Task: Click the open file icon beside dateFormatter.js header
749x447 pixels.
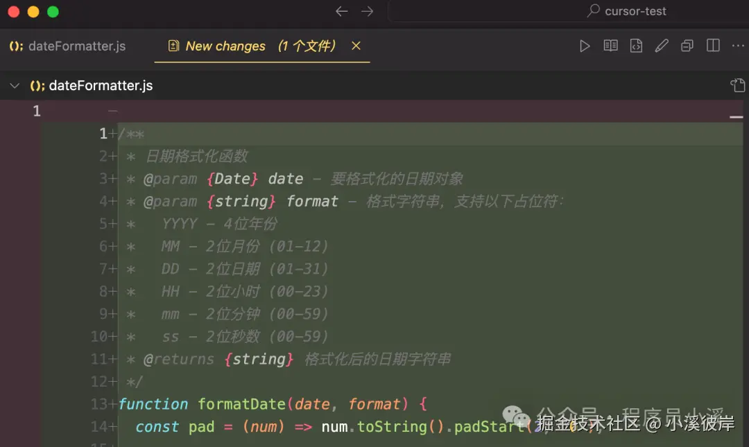Action: 738,86
